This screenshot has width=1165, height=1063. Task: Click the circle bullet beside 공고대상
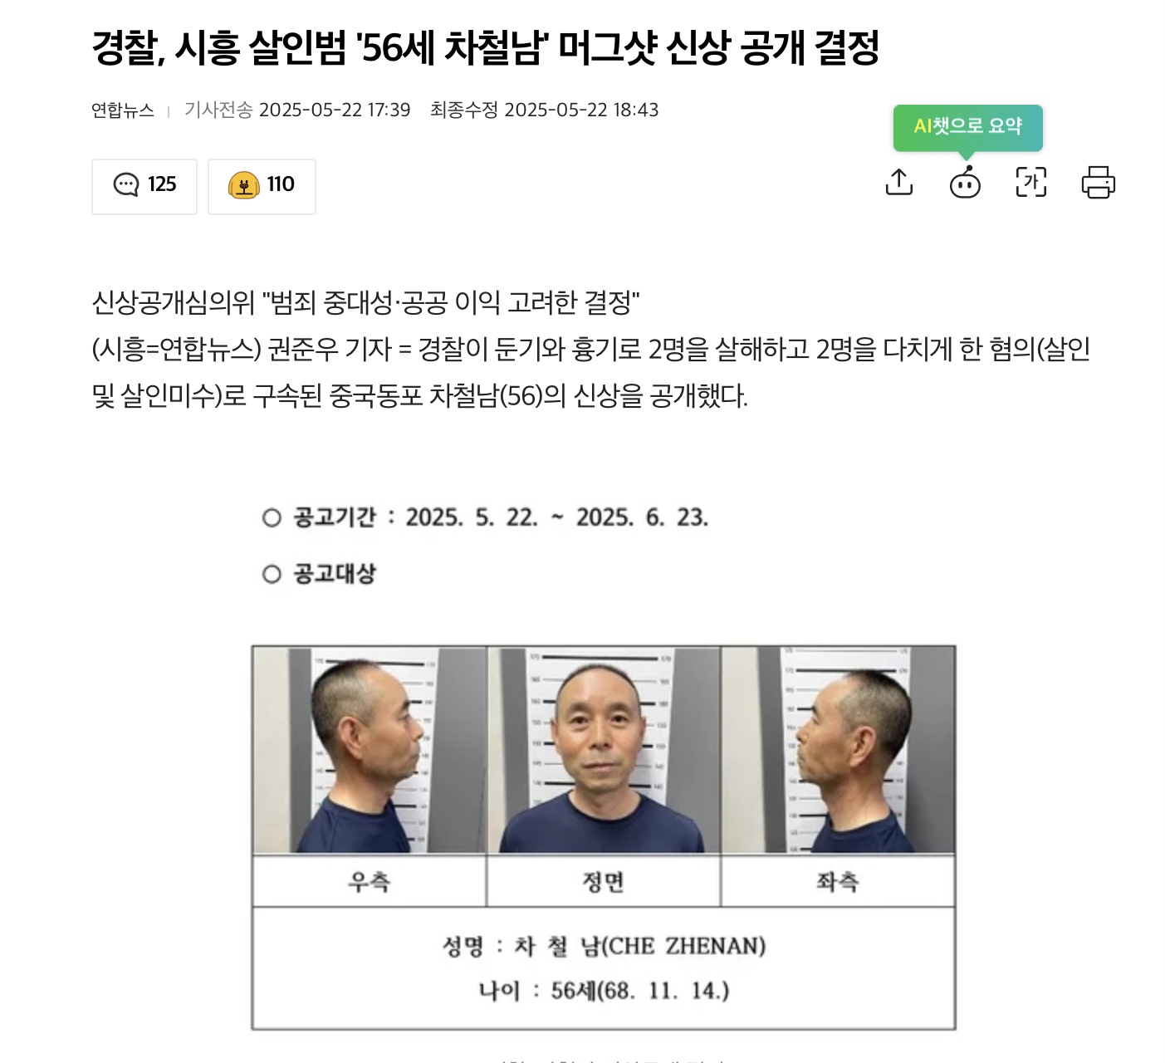(272, 574)
